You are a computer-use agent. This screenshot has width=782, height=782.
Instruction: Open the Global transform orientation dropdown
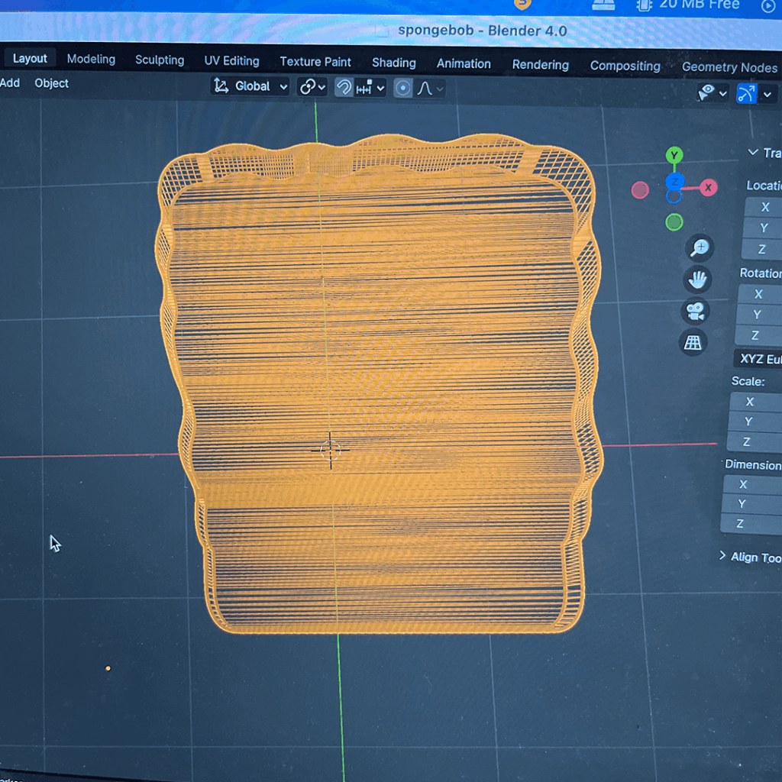coord(250,86)
